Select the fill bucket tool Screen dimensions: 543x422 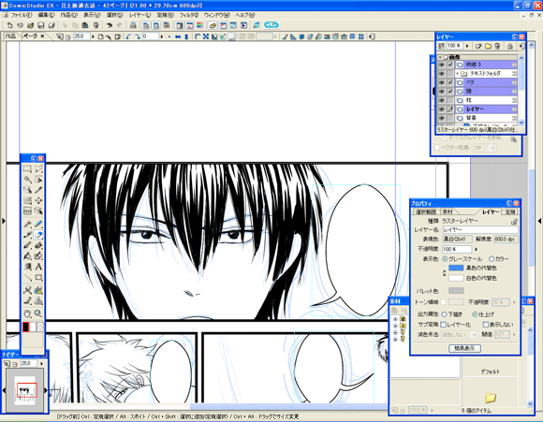(27, 256)
